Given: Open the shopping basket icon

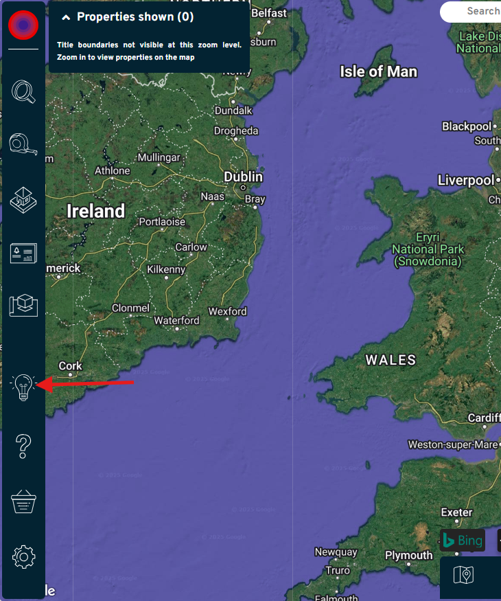Looking at the screenshot, I should [23, 501].
